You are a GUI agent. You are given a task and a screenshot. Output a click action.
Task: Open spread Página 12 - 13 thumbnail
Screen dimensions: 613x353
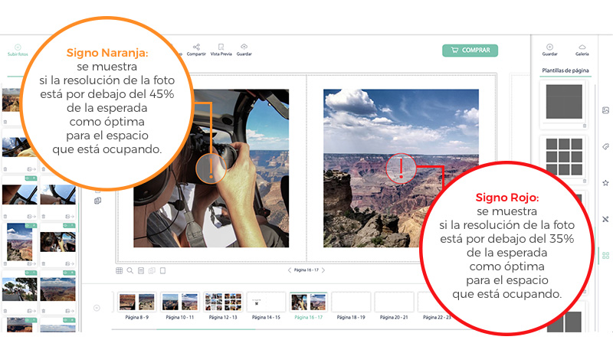point(223,302)
